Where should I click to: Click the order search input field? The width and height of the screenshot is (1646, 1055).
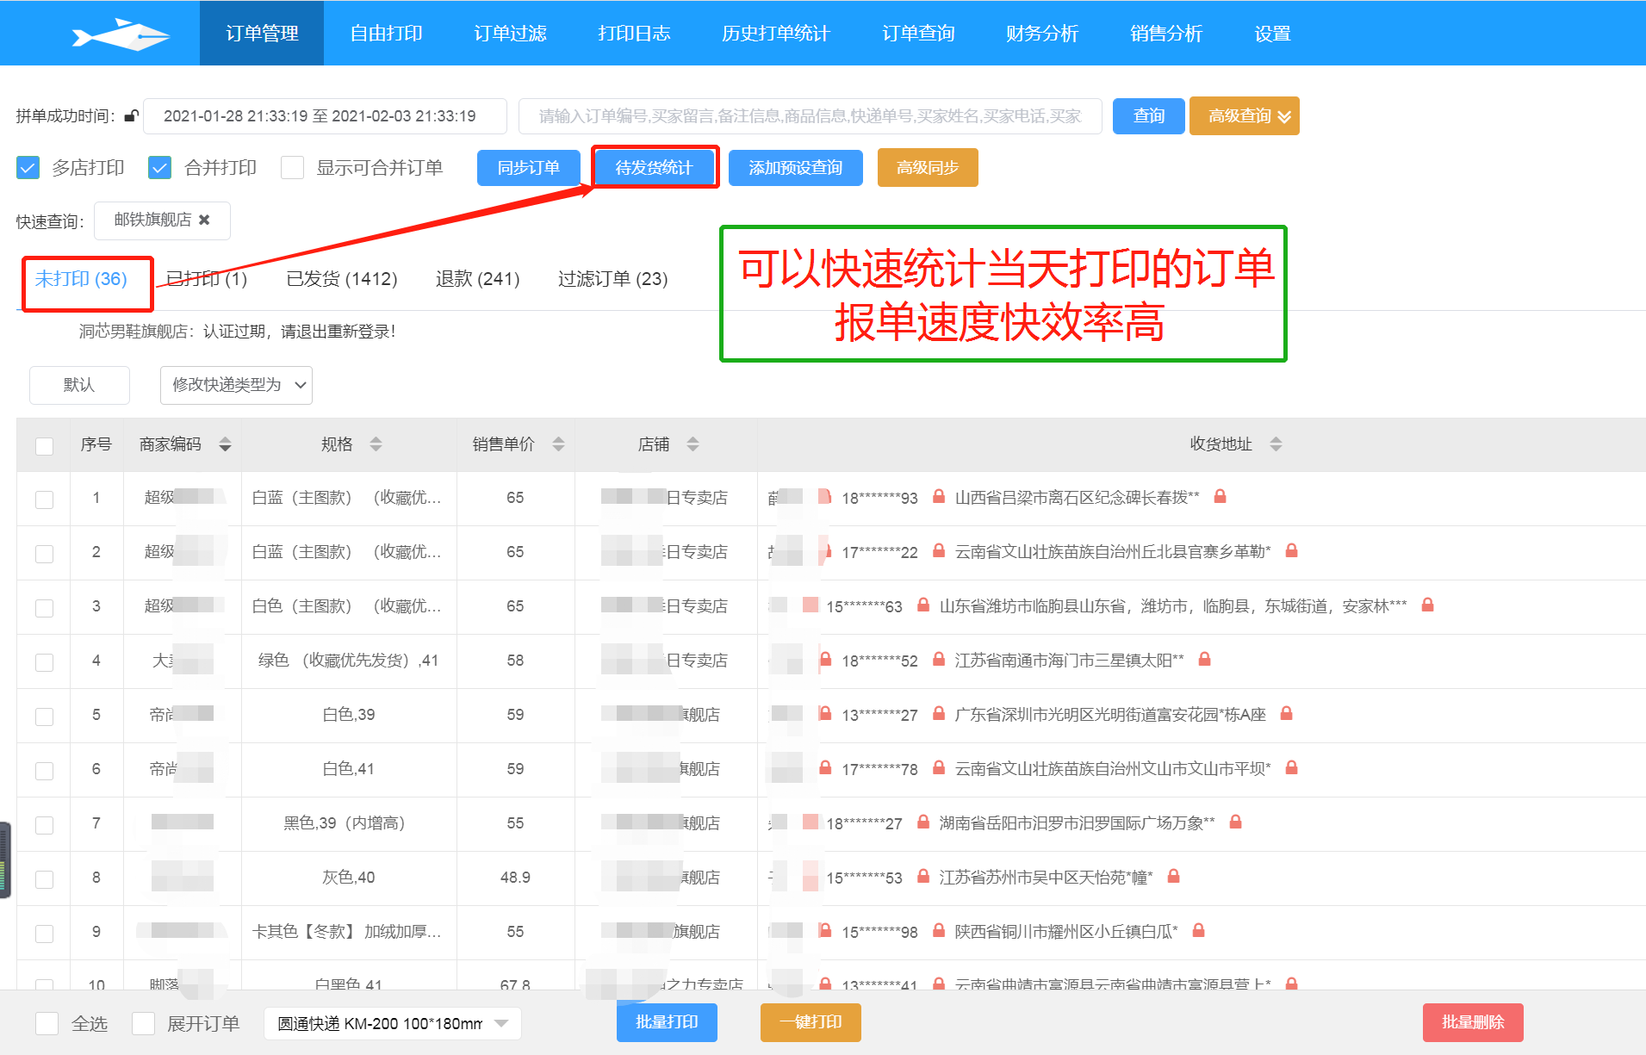(810, 116)
